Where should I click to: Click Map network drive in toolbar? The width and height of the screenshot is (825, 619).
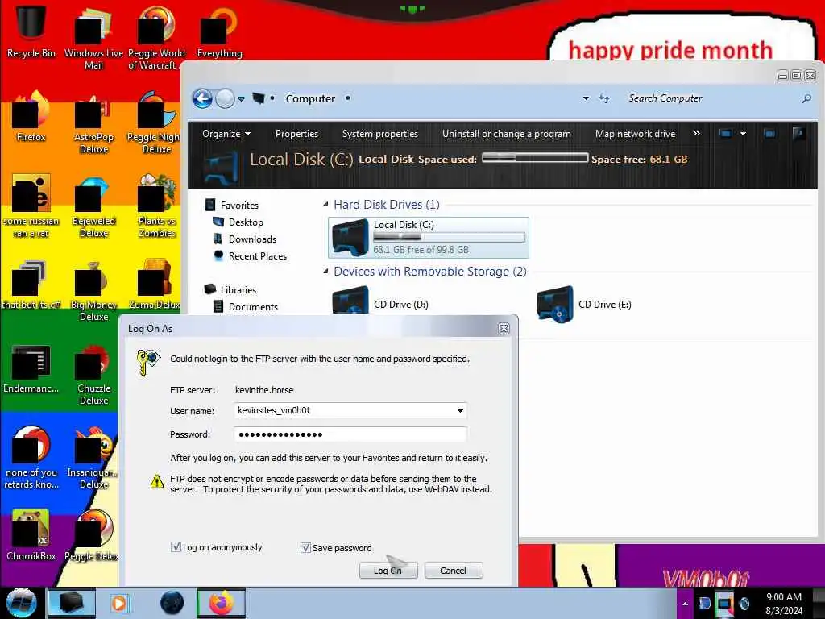click(635, 134)
